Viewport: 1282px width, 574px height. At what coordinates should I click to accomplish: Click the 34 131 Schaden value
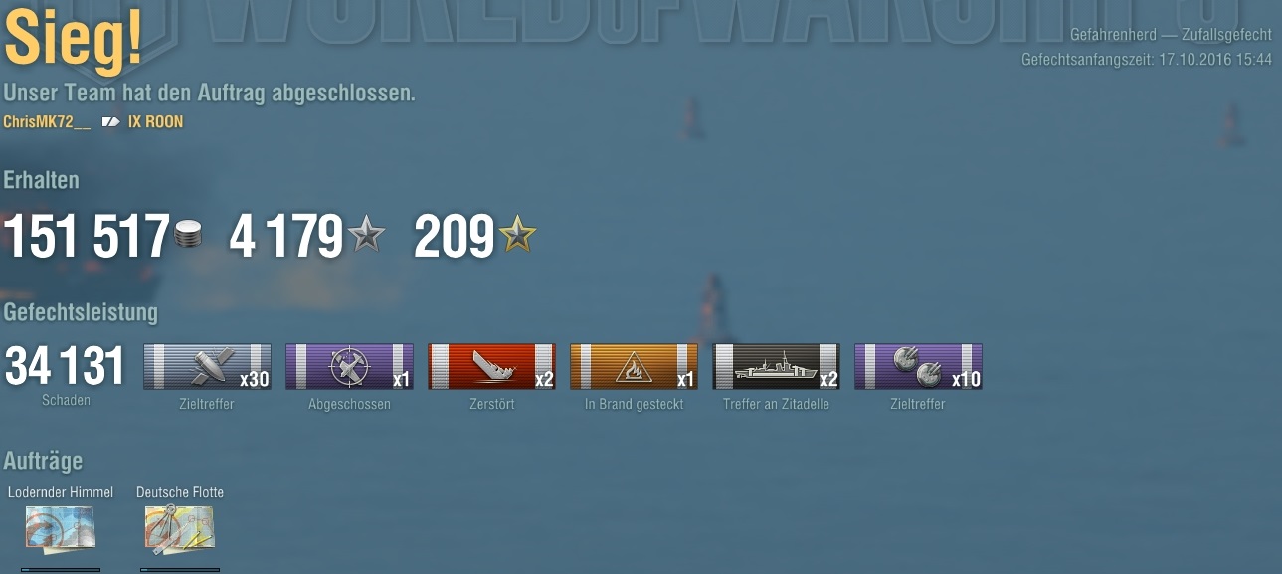coord(66,367)
